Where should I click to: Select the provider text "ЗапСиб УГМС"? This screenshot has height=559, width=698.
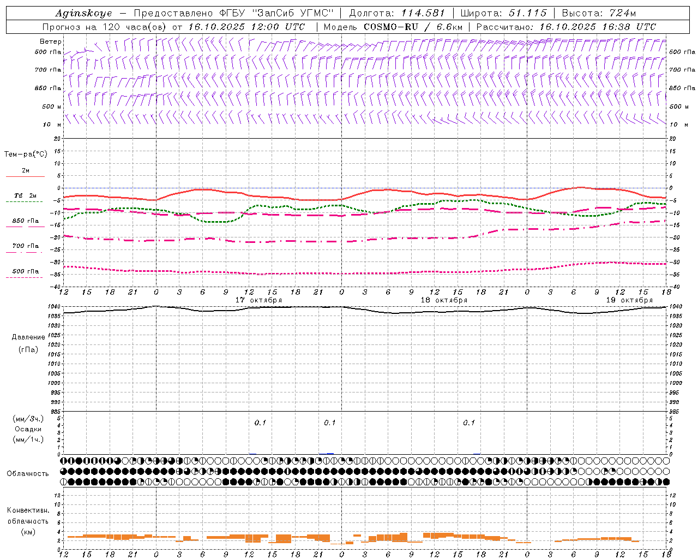pos(294,13)
